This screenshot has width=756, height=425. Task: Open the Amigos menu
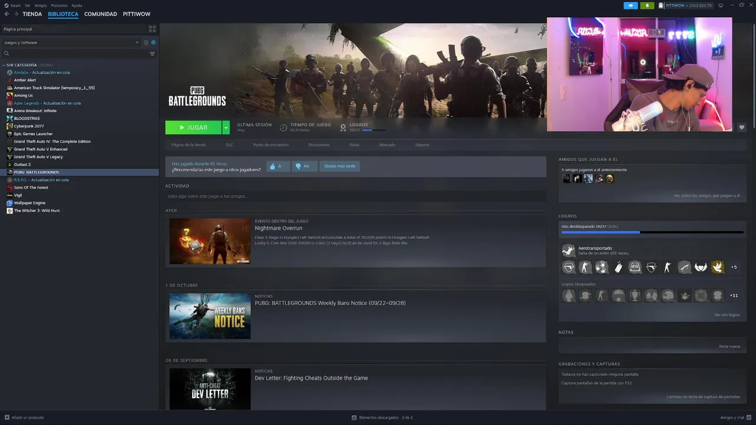click(40, 5)
